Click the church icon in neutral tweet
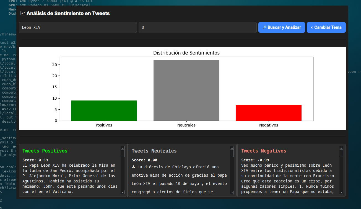The height and width of the screenshot is (209, 361). tap(133, 167)
